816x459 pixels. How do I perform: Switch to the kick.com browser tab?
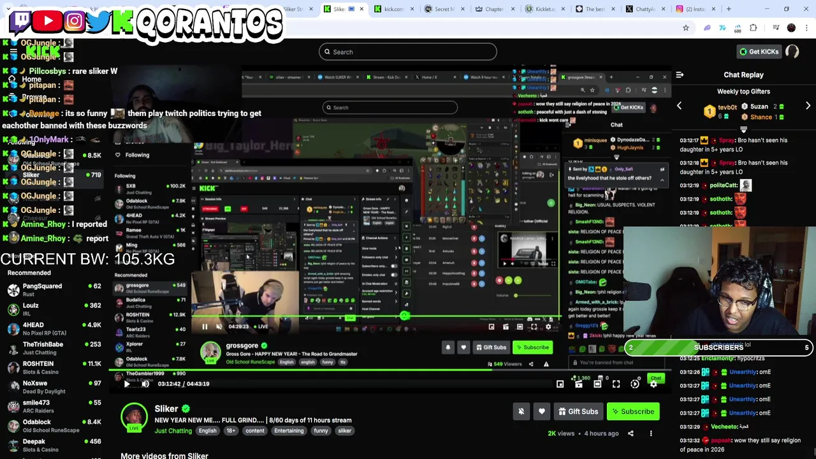point(394,9)
